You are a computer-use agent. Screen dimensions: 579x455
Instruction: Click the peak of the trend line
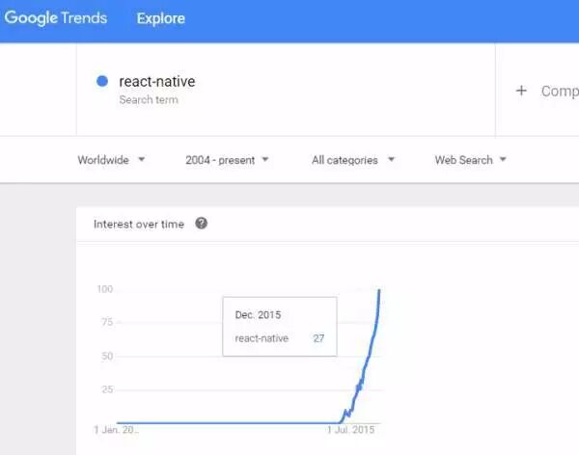coord(379,291)
